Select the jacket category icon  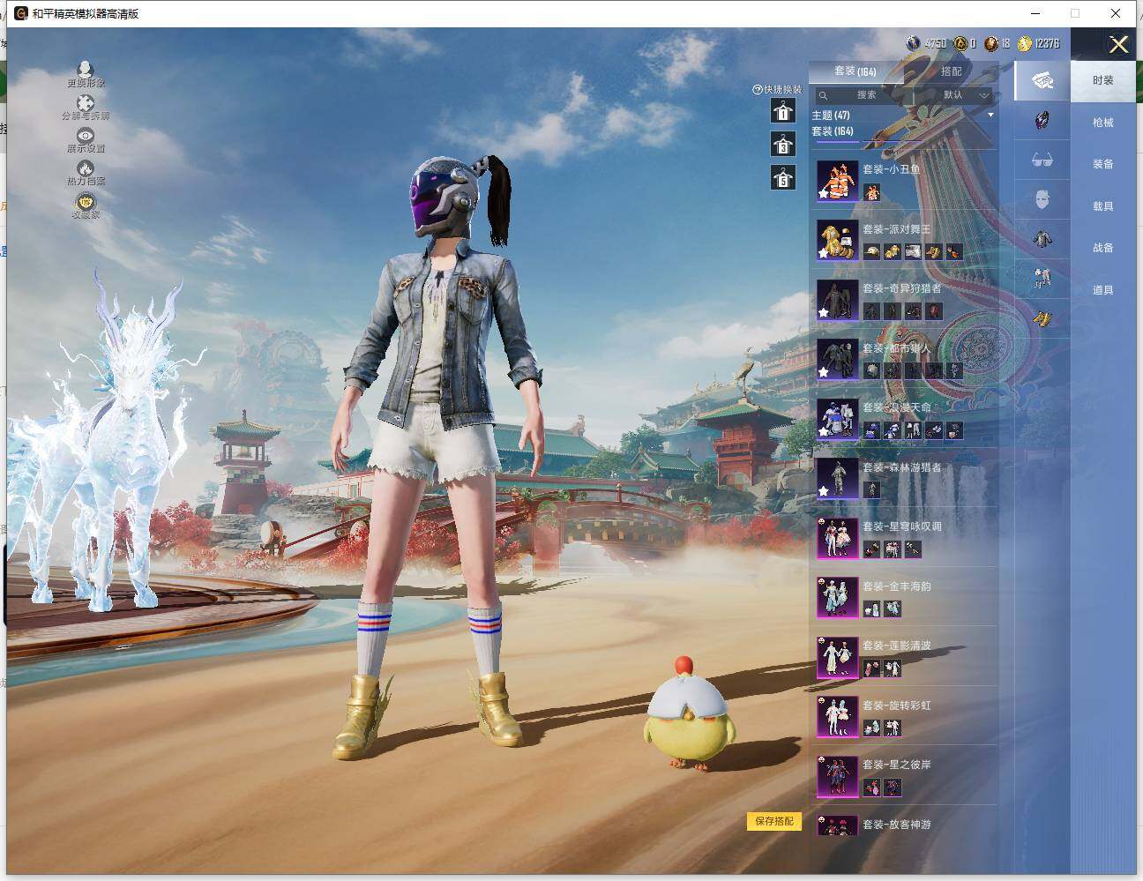tap(1042, 239)
